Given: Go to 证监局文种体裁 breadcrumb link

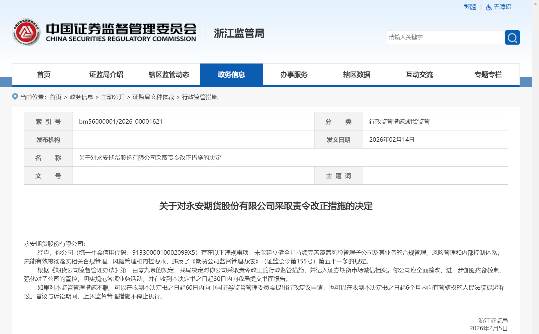Looking at the screenshot, I should 153,97.
